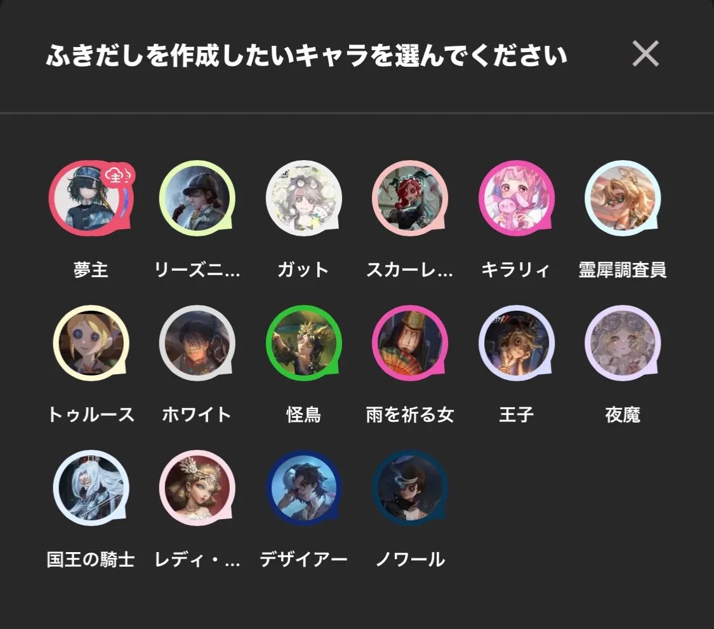Screen dimensions: 714x629
Task: Choose the リーズニ... detective character bubble
Action: (197, 198)
